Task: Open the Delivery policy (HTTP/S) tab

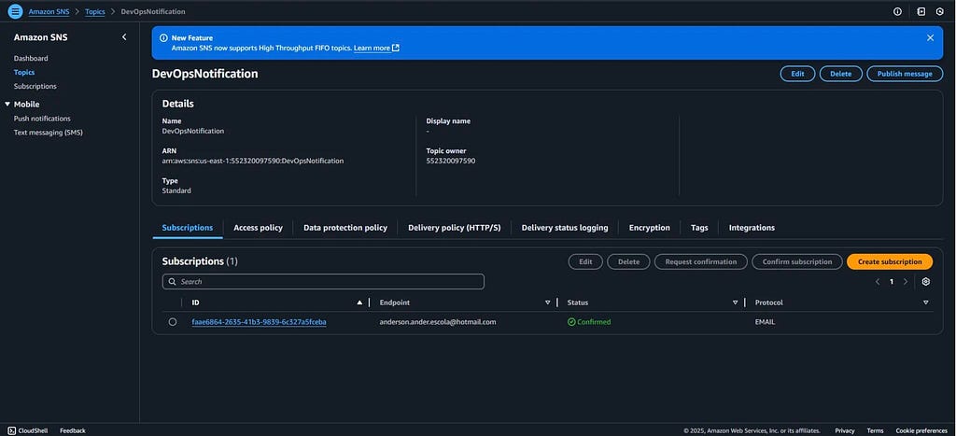Action: click(x=455, y=228)
